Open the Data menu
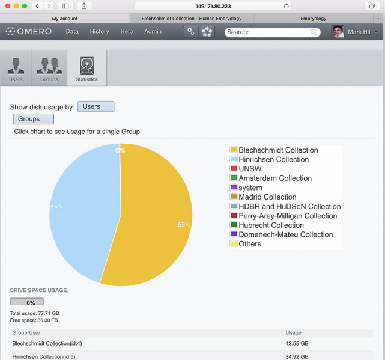 [x=72, y=32]
